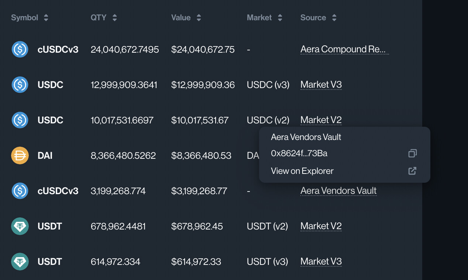Copy the Aera Vendors Vault address
This screenshot has width=468, height=280.
412,153
